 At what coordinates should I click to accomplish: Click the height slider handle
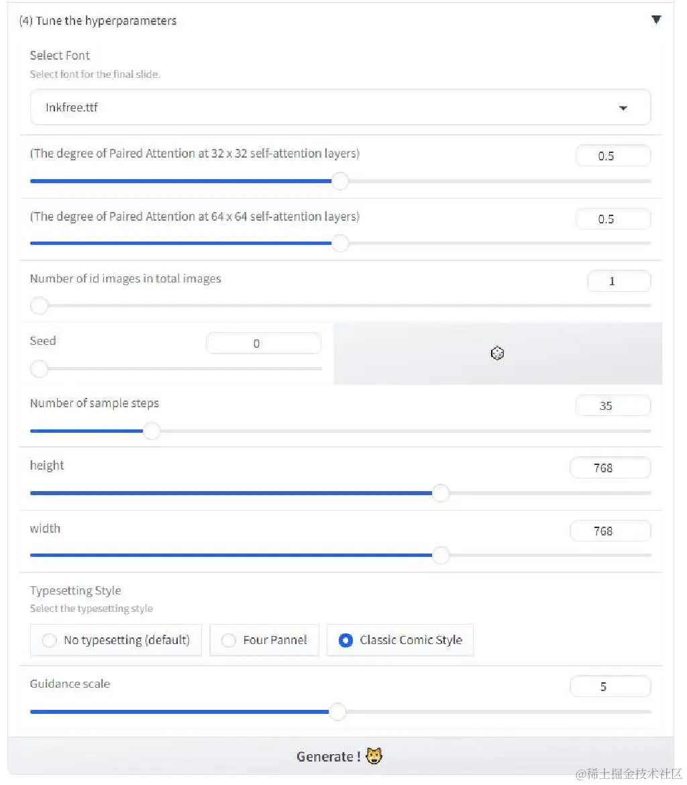pos(440,493)
